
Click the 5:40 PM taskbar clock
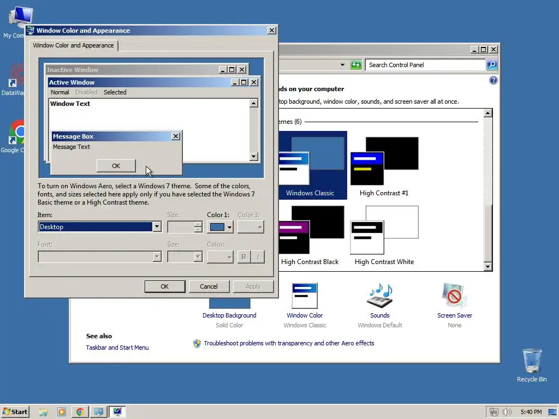click(531, 412)
